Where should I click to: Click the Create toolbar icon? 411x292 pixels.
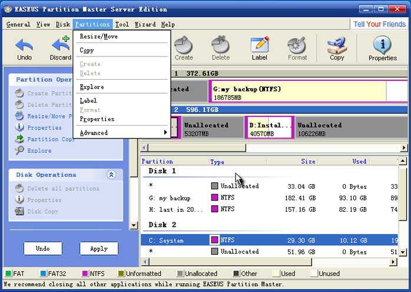[184, 45]
